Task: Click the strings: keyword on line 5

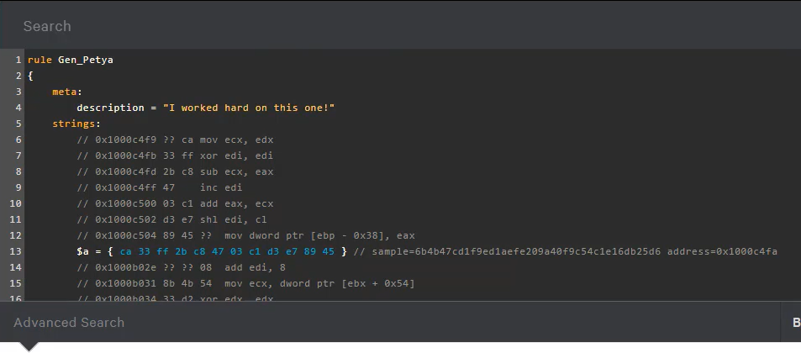Action: coord(76,124)
